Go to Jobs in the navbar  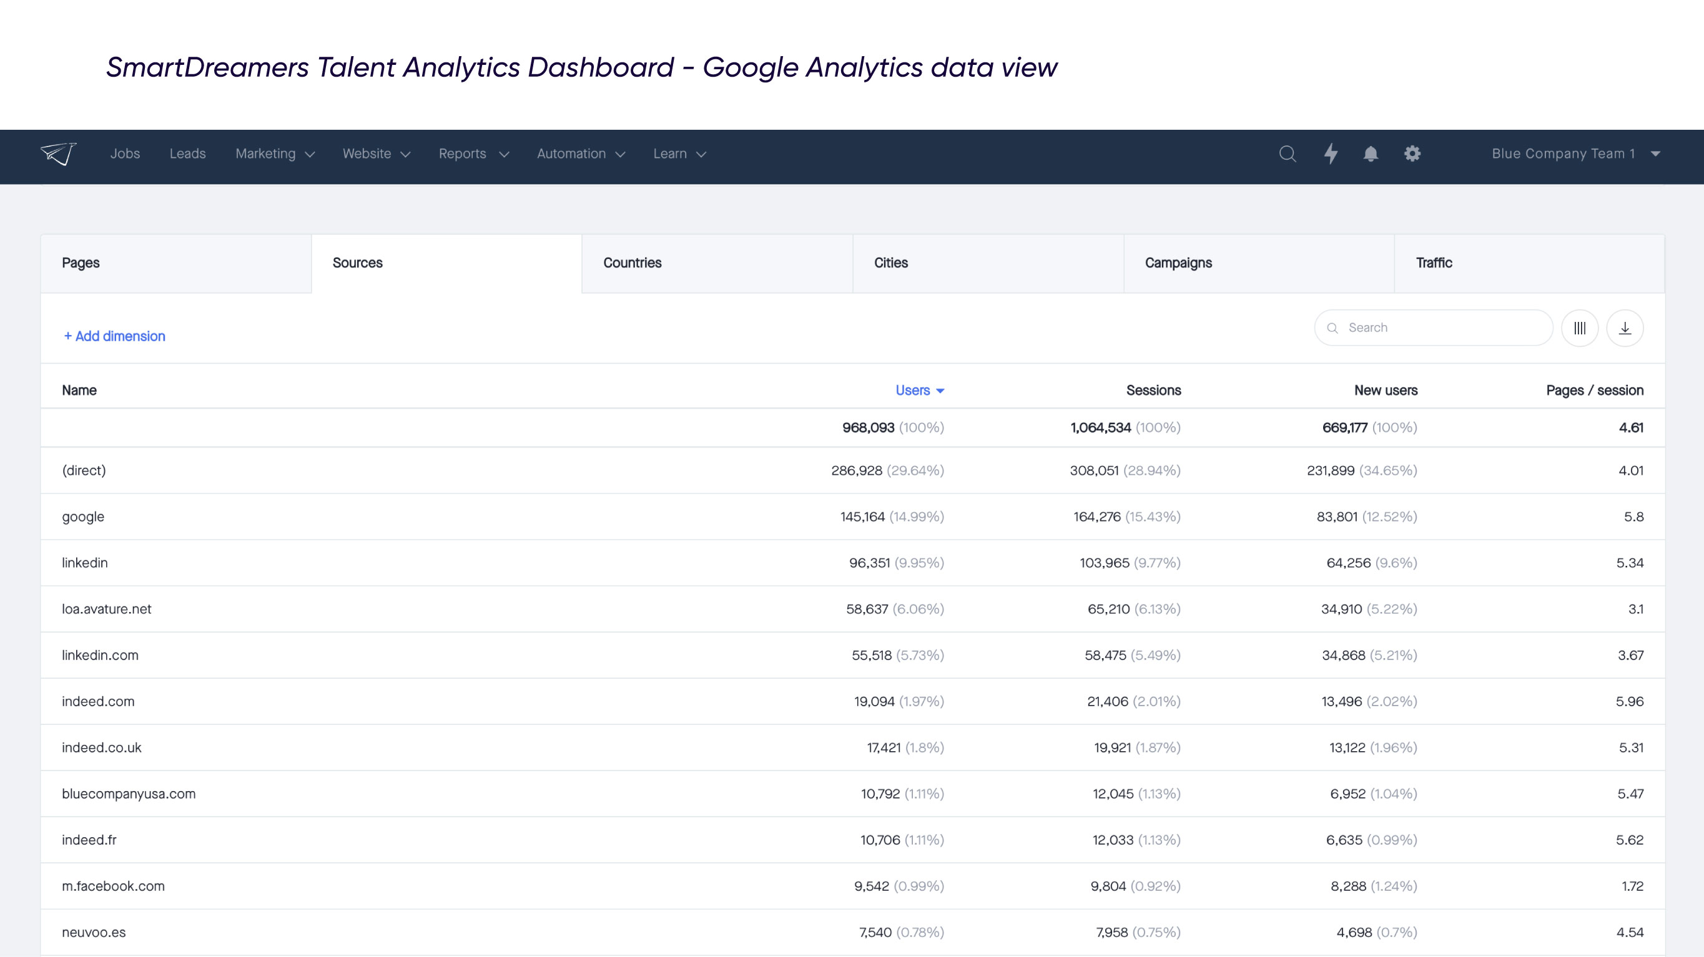(125, 154)
